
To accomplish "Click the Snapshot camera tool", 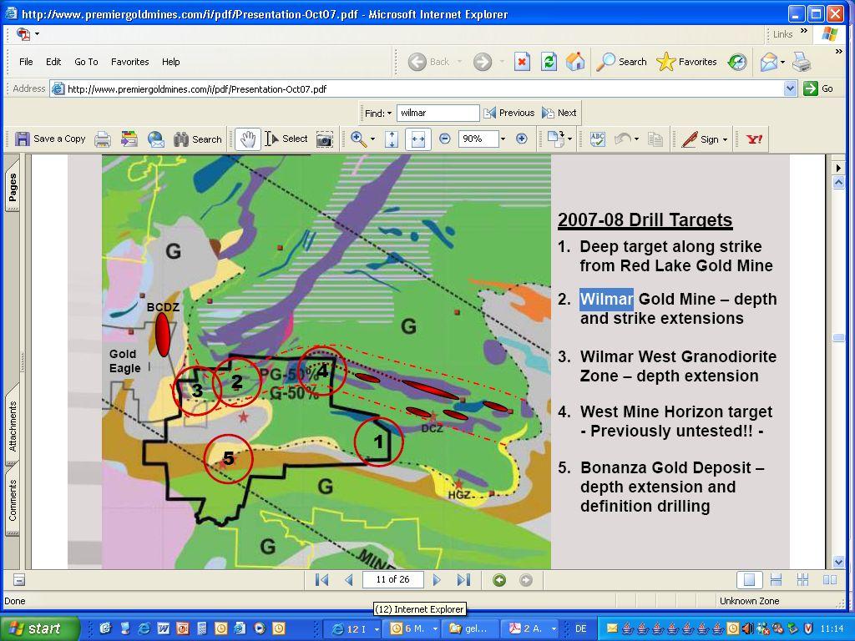I will (x=325, y=139).
